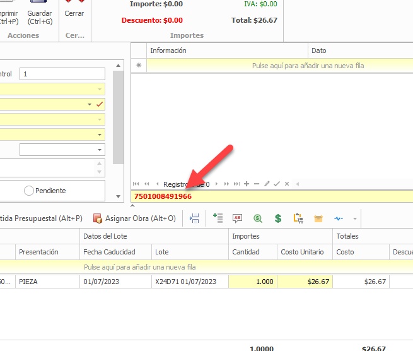Go to next record arrow
Viewport: 413px width, 351px height.
pyautogui.click(x=216, y=184)
